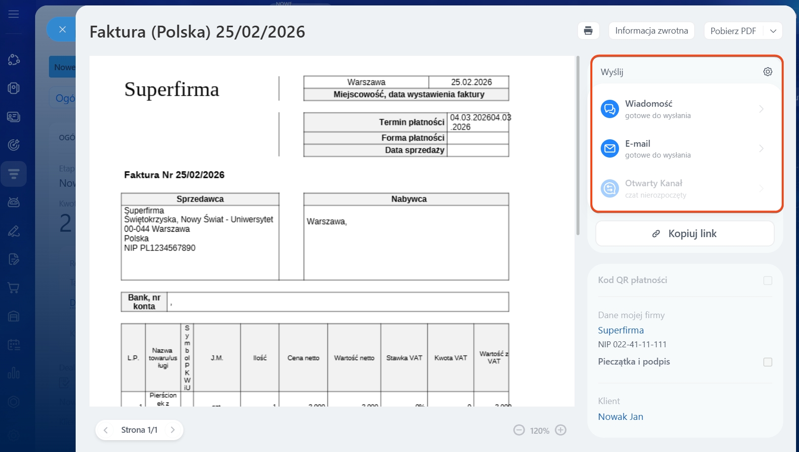This screenshot has height=452, width=799.
Task: Click the Informacja zwrotna button
Action: click(x=651, y=31)
